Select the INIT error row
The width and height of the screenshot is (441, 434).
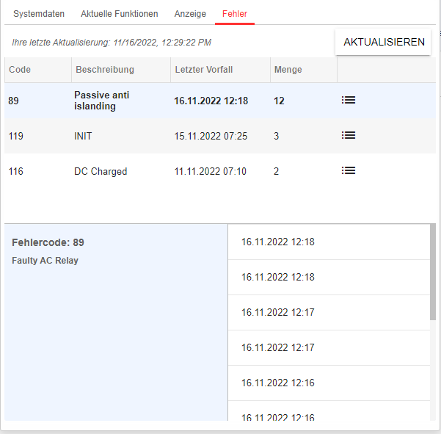click(x=220, y=136)
